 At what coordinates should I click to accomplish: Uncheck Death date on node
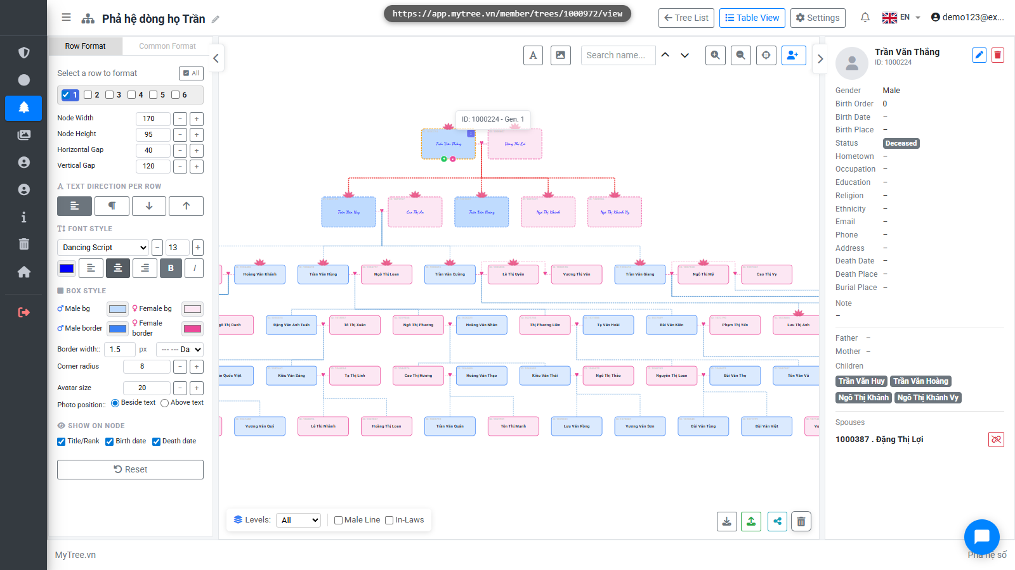(x=156, y=441)
